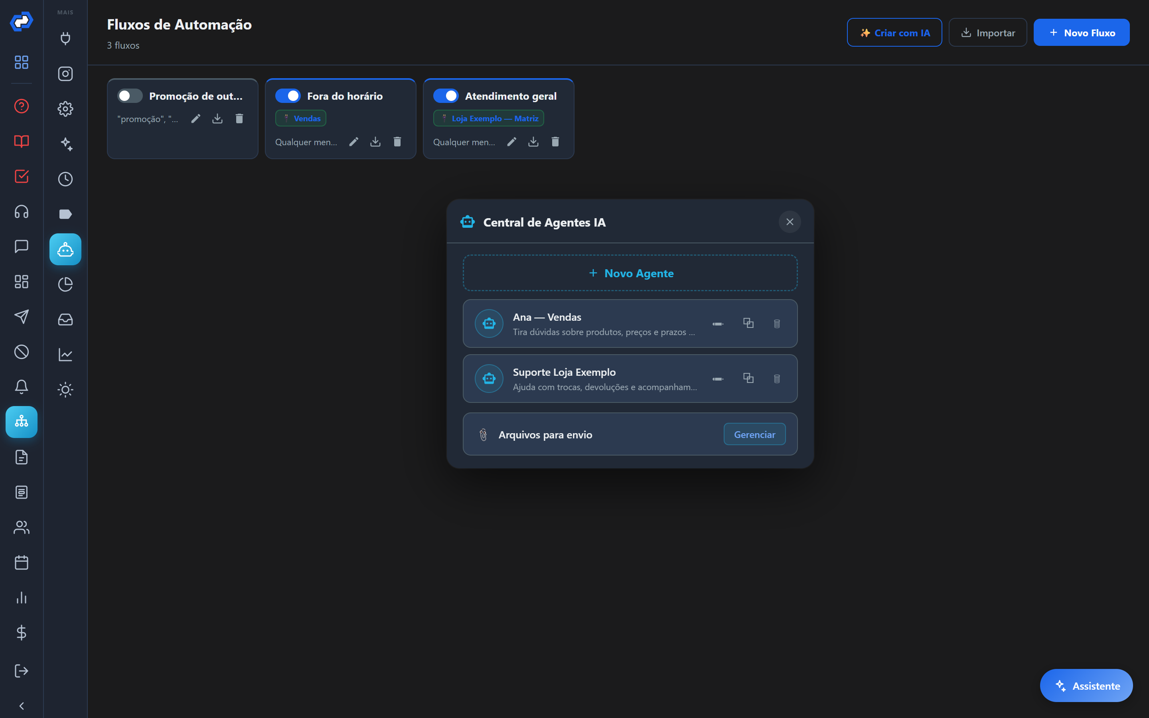
Task: Select the robot AI agents sidebar item
Action: pyautogui.click(x=65, y=249)
